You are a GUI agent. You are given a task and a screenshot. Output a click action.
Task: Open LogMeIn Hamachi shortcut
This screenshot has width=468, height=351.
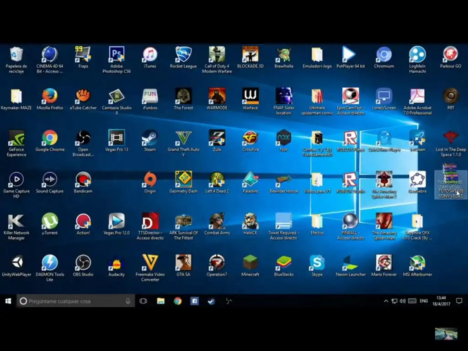[417, 54]
